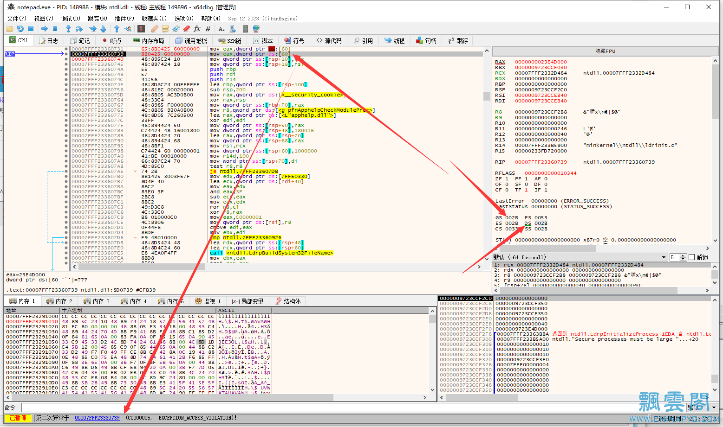Screen dimensions: 723x427
Task: Click the Run to User Code icon
Action: tap(128, 29)
